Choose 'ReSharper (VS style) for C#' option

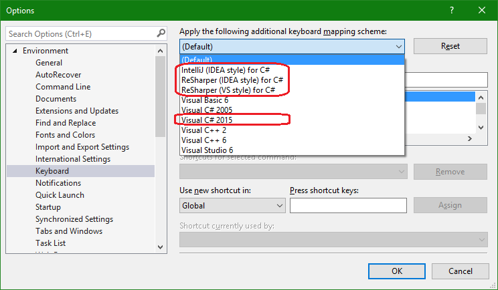[x=228, y=90]
